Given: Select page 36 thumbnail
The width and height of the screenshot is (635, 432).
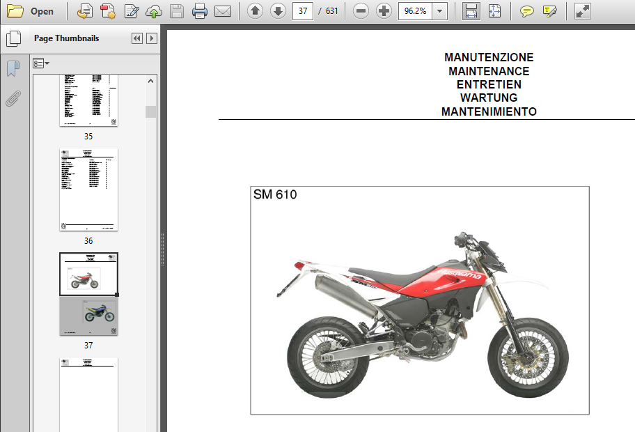Looking at the screenshot, I should point(88,190).
